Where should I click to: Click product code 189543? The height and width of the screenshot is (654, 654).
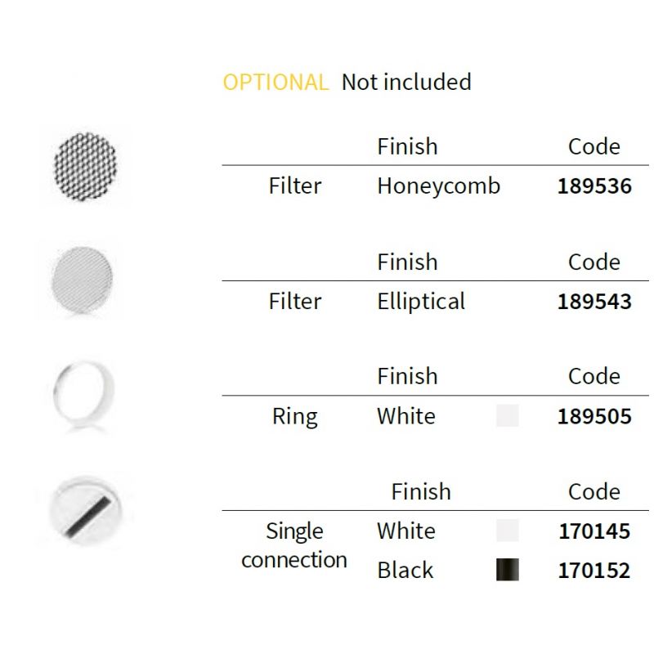[594, 302]
